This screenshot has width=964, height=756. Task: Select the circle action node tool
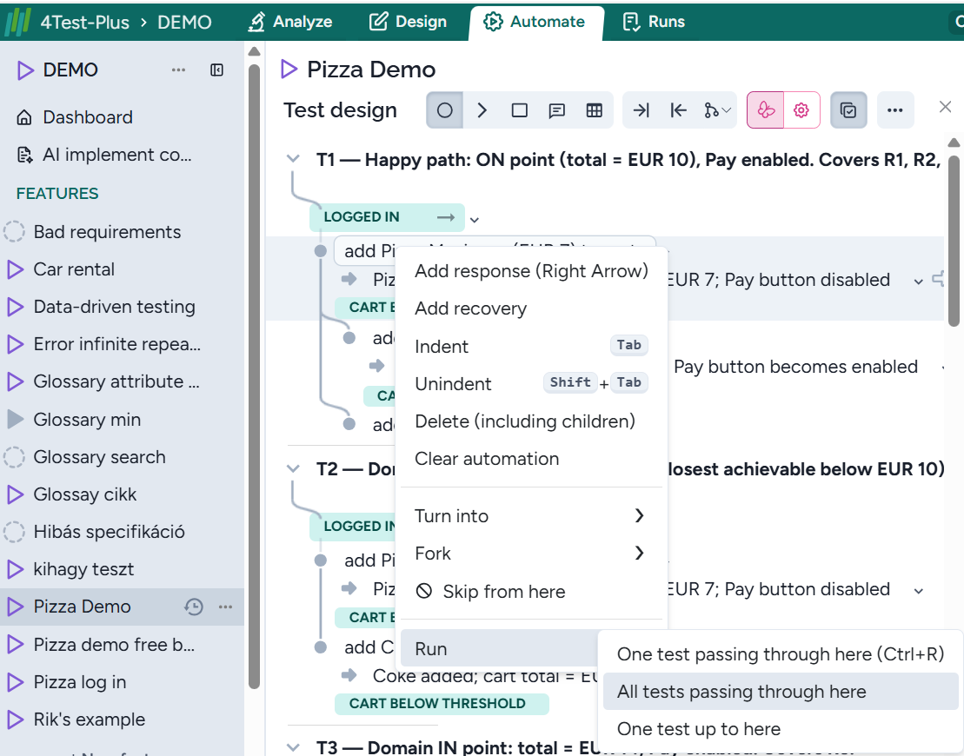[444, 110]
